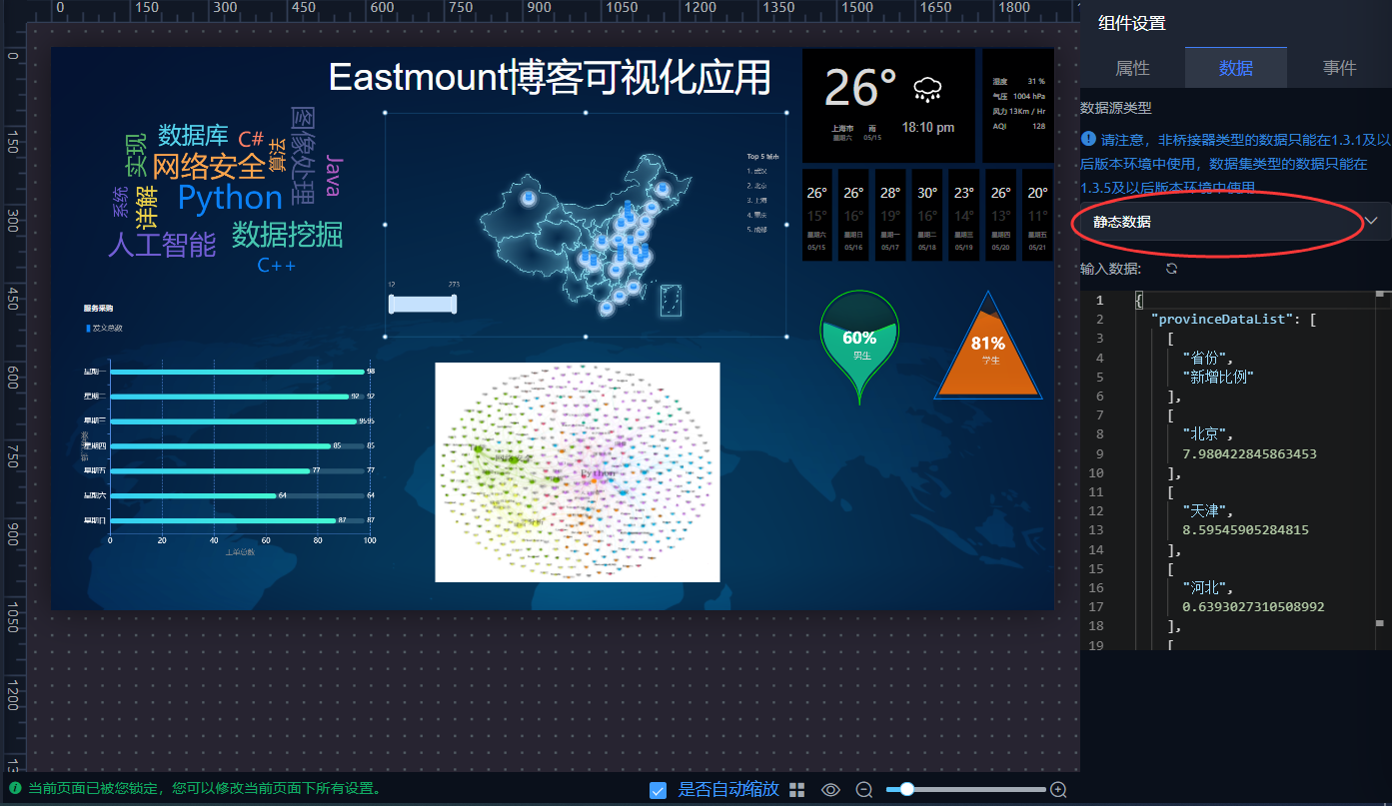This screenshot has width=1392, height=806.
Task: Click the 数据源类型 label
Action: click(x=1116, y=108)
